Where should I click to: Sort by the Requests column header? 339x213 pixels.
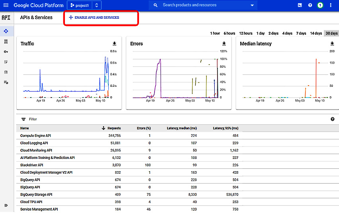pyautogui.click(x=114, y=128)
